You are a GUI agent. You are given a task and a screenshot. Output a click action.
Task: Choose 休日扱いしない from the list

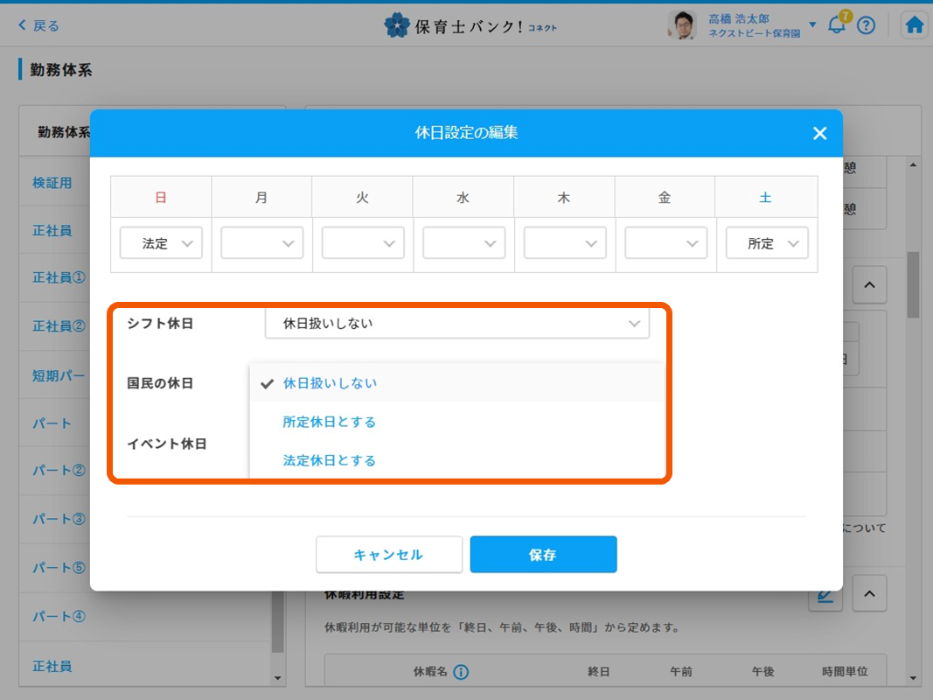pyautogui.click(x=330, y=383)
